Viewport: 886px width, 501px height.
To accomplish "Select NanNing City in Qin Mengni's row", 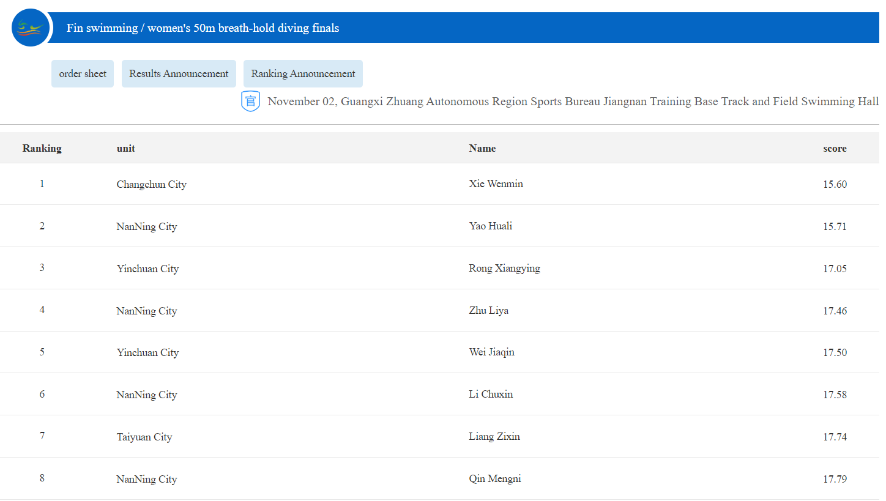I will pyautogui.click(x=147, y=479).
